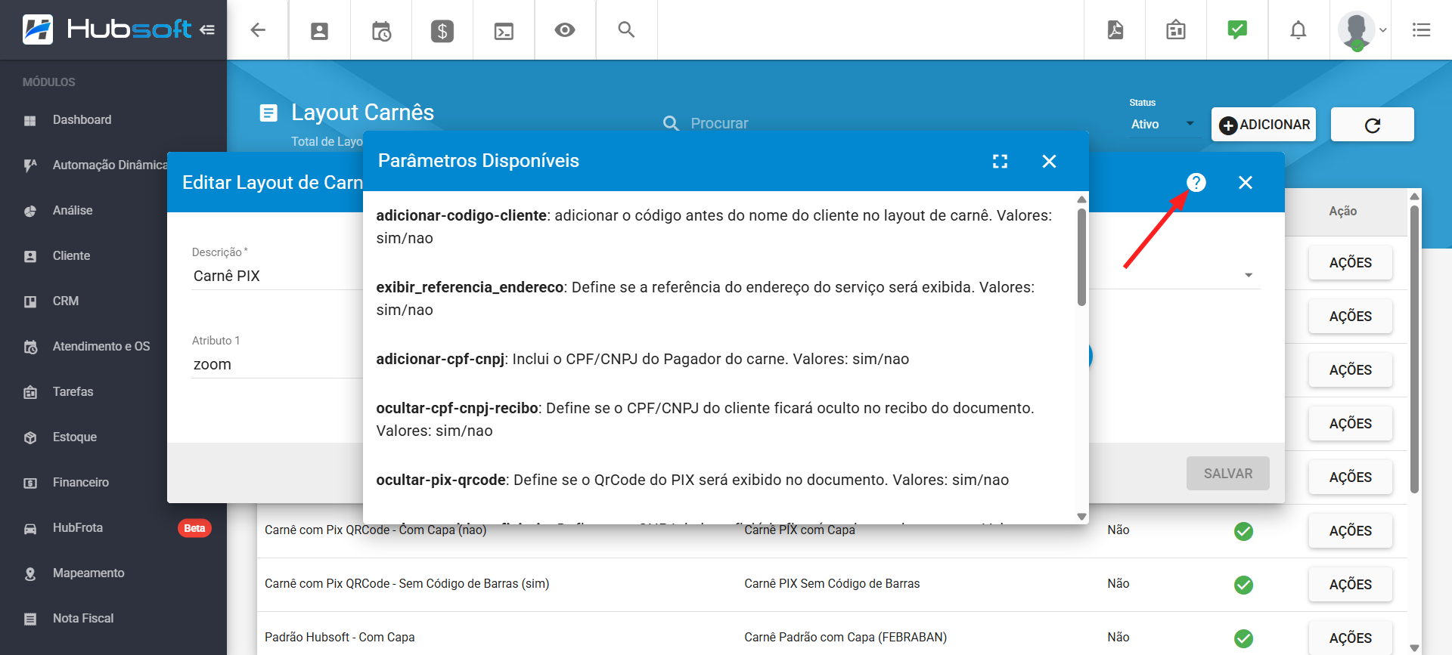This screenshot has width=1452, height=655.
Task: Close the Parâmetros Disponíveis panel
Action: pos(1049,161)
